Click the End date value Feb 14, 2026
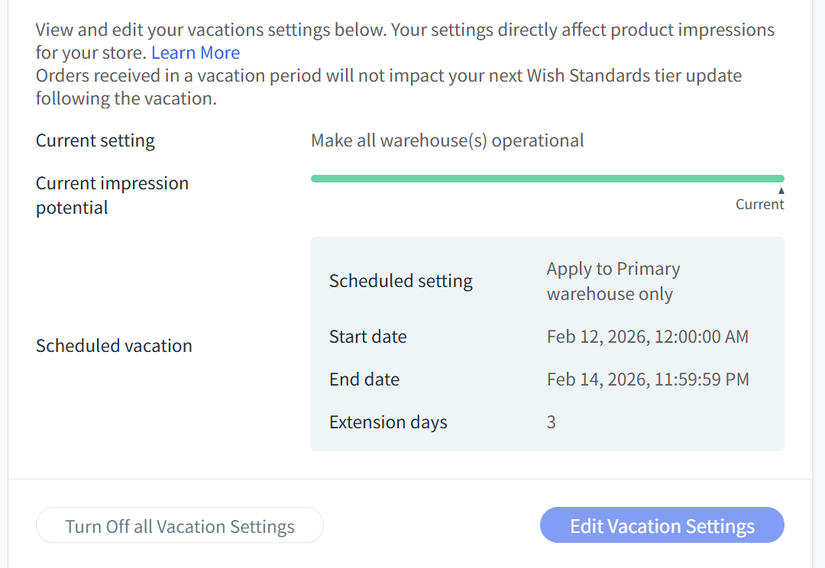Image resolution: width=825 pixels, height=568 pixels. pyautogui.click(x=647, y=379)
